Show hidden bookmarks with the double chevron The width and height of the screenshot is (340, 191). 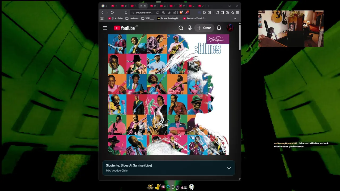tap(235, 18)
